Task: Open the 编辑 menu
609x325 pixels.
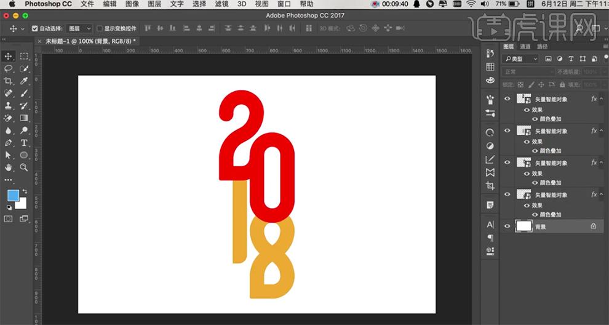Action: pyautogui.click(x=110, y=4)
